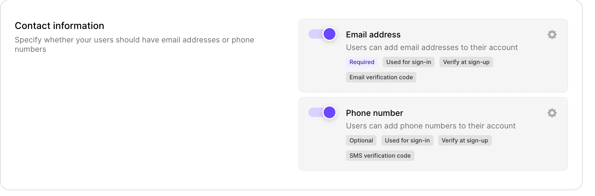Click the Email address title

pos(373,35)
